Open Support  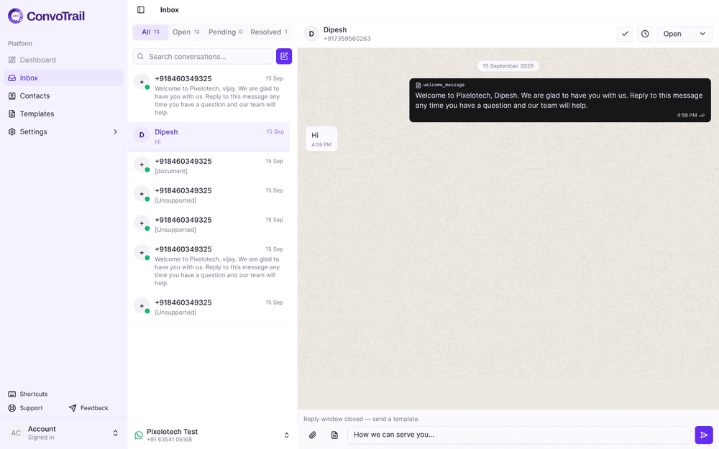point(26,408)
